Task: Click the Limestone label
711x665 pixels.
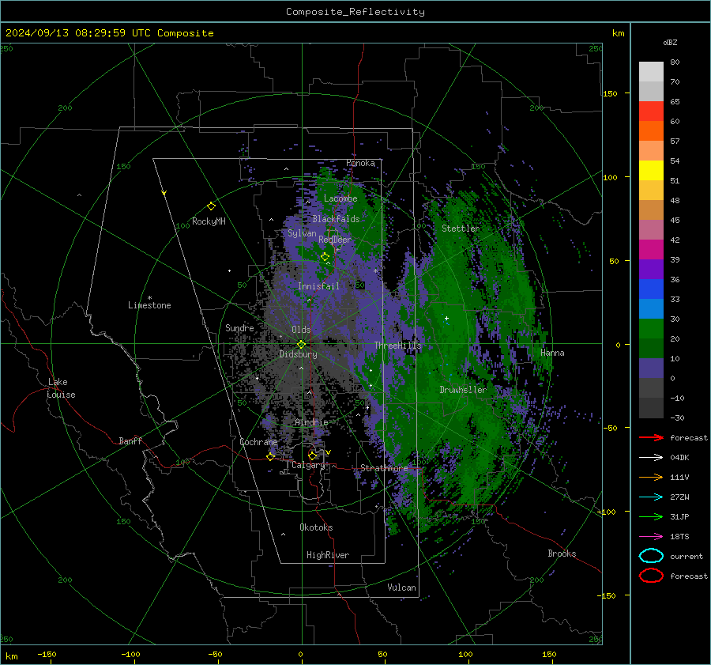Action: (149, 305)
